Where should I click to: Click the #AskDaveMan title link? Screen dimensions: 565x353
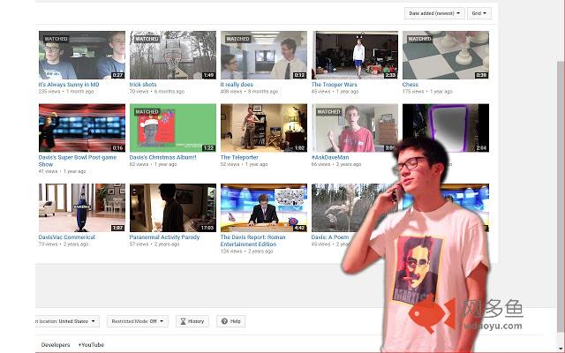point(330,157)
